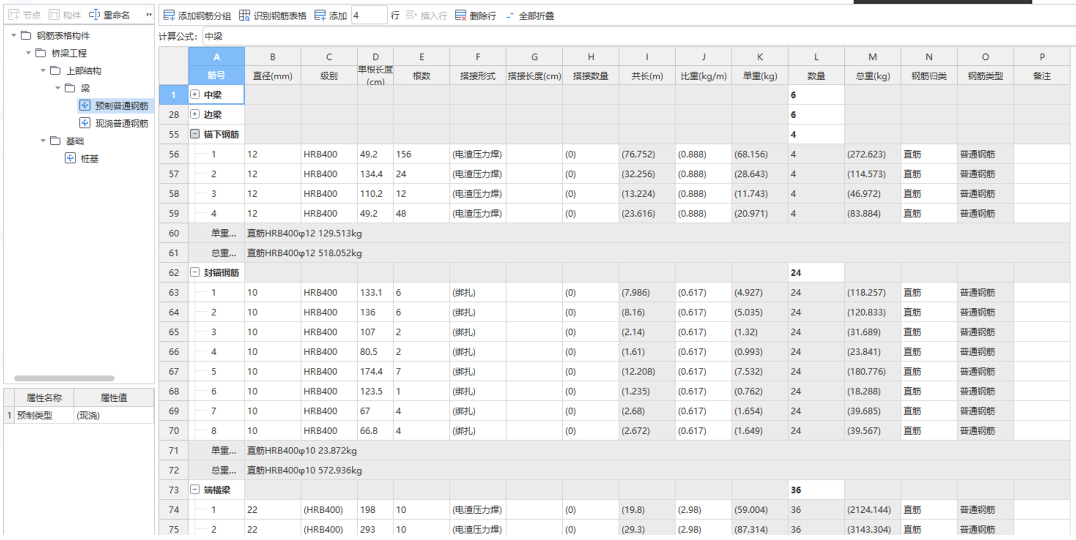
Task: Click the 现浇普通钢筋 component icon
Action: tap(85, 123)
